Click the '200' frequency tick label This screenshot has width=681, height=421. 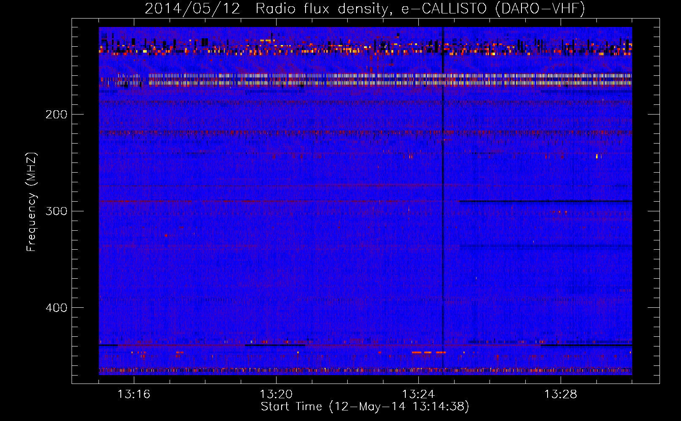[56, 115]
